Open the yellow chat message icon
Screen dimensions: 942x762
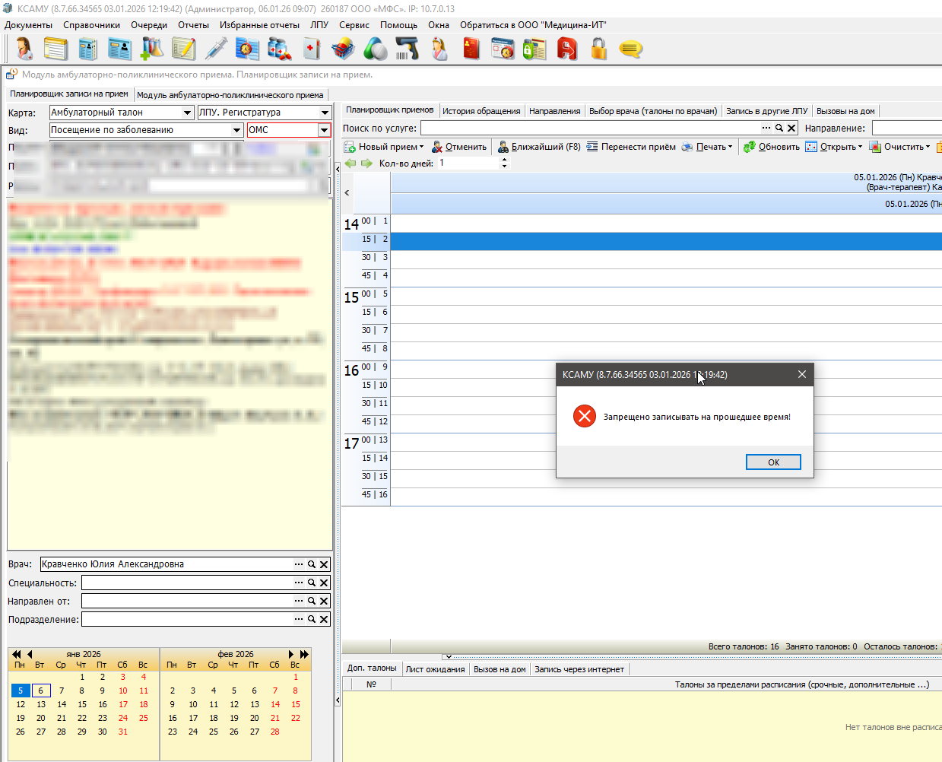point(630,49)
